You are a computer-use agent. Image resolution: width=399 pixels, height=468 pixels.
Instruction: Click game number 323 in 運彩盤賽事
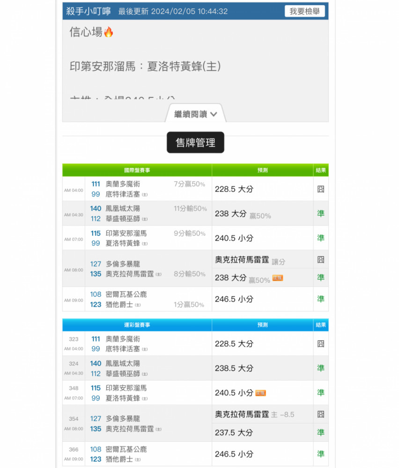[74, 339]
